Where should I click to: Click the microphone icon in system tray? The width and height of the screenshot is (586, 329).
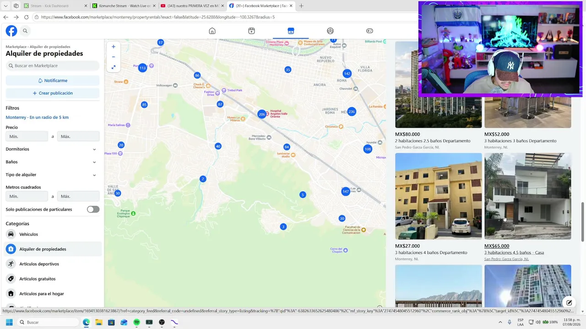point(510,322)
